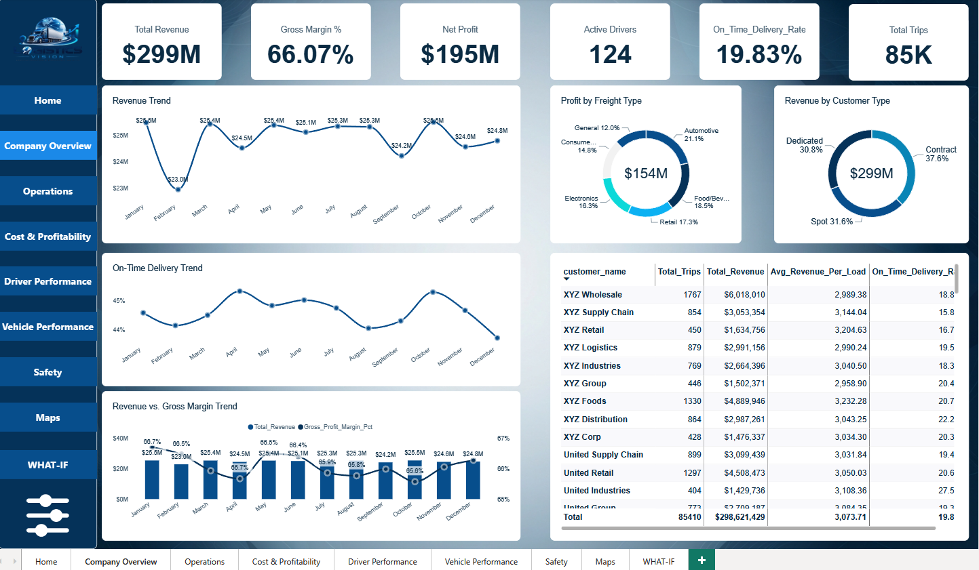
Task: Select the XYZ Wholesale table row name
Action: click(x=592, y=295)
